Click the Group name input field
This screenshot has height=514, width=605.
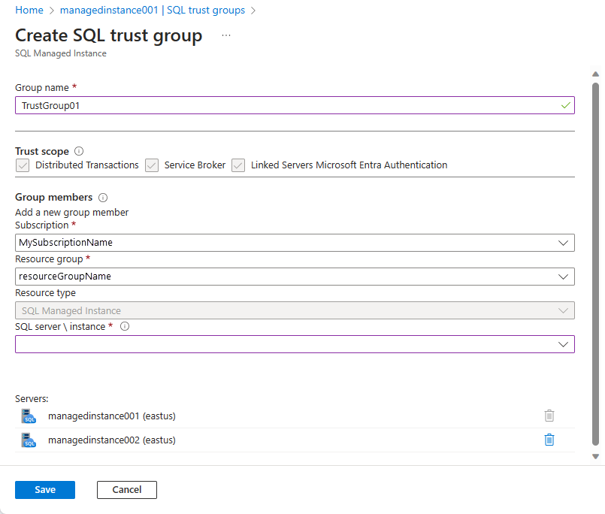(x=293, y=105)
